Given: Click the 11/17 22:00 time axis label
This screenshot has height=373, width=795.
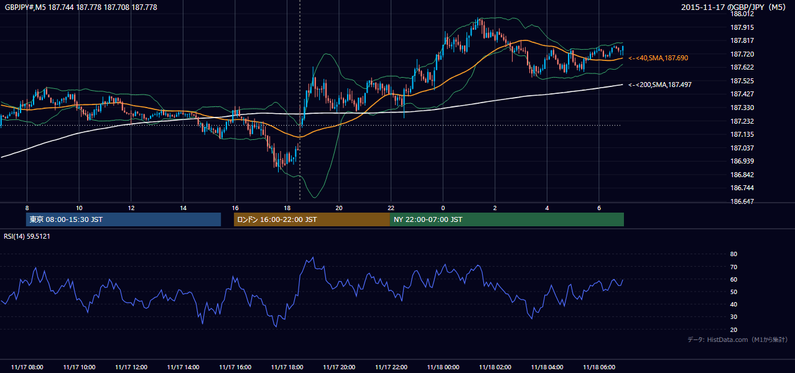Looking at the screenshot, I should point(391,367).
